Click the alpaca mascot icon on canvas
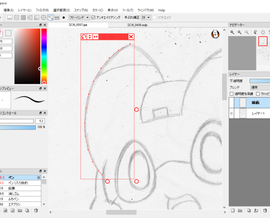270x218 pixels. click(x=215, y=34)
